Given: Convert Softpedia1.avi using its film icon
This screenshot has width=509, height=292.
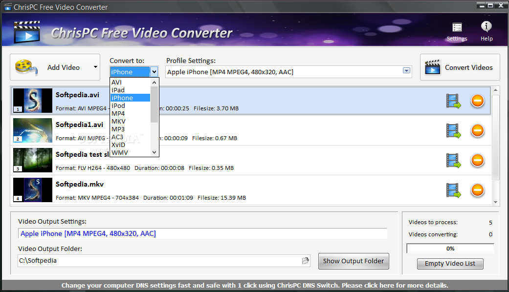Looking at the screenshot, I should (x=453, y=130).
